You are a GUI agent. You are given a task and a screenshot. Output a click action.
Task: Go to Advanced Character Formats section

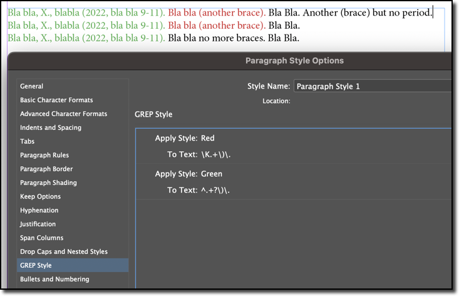(63, 114)
